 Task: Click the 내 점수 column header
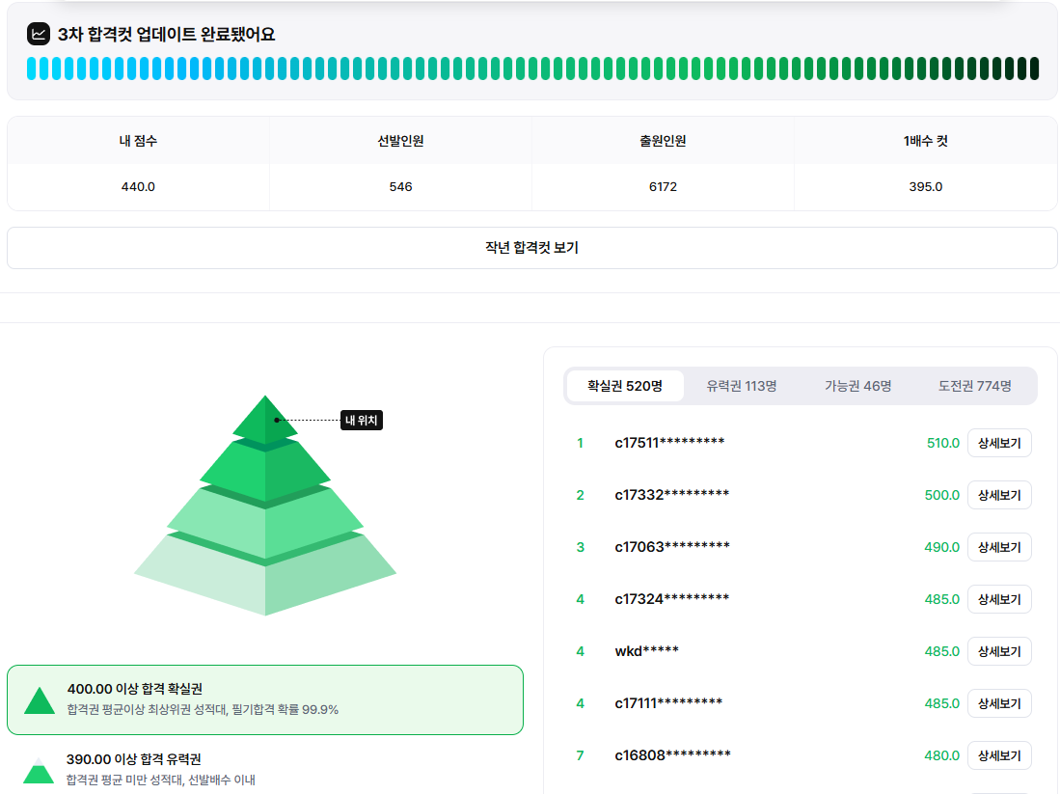coord(138,141)
